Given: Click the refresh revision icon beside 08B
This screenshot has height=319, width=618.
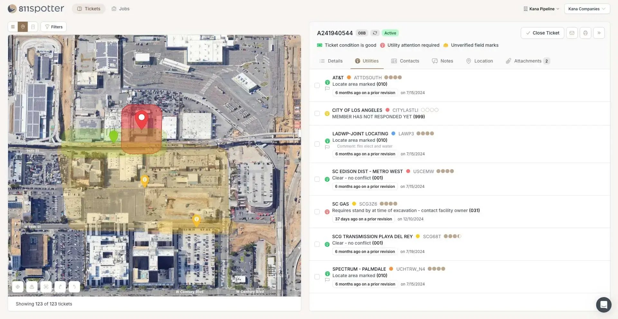Looking at the screenshot, I should (375, 33).
